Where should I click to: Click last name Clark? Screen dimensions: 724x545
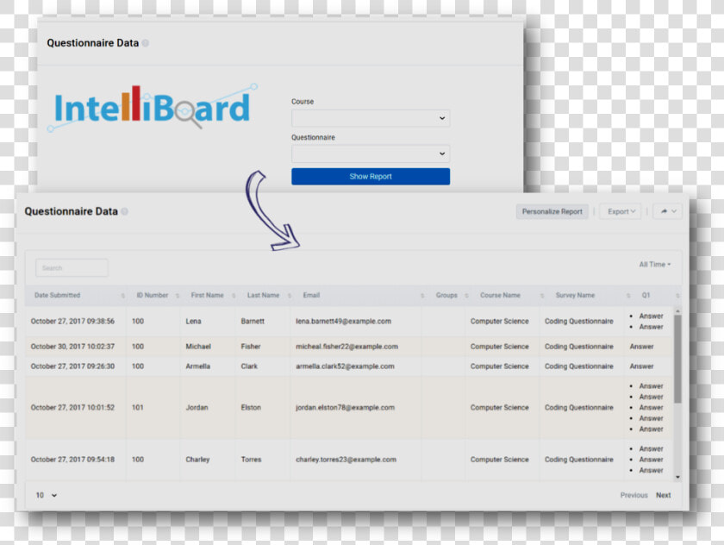(249, 366)
